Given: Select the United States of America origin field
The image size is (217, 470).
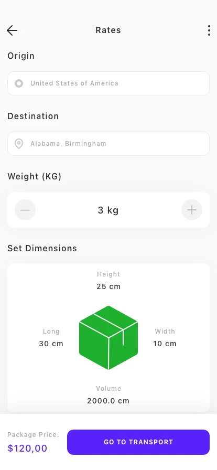Looking at the screenshot, I should (108, 83).
